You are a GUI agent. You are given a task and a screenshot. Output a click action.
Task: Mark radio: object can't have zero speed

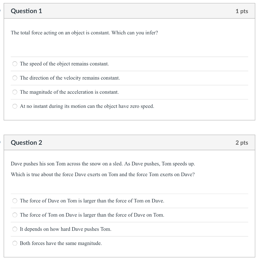pyautogui.click(x=15, y=106)
